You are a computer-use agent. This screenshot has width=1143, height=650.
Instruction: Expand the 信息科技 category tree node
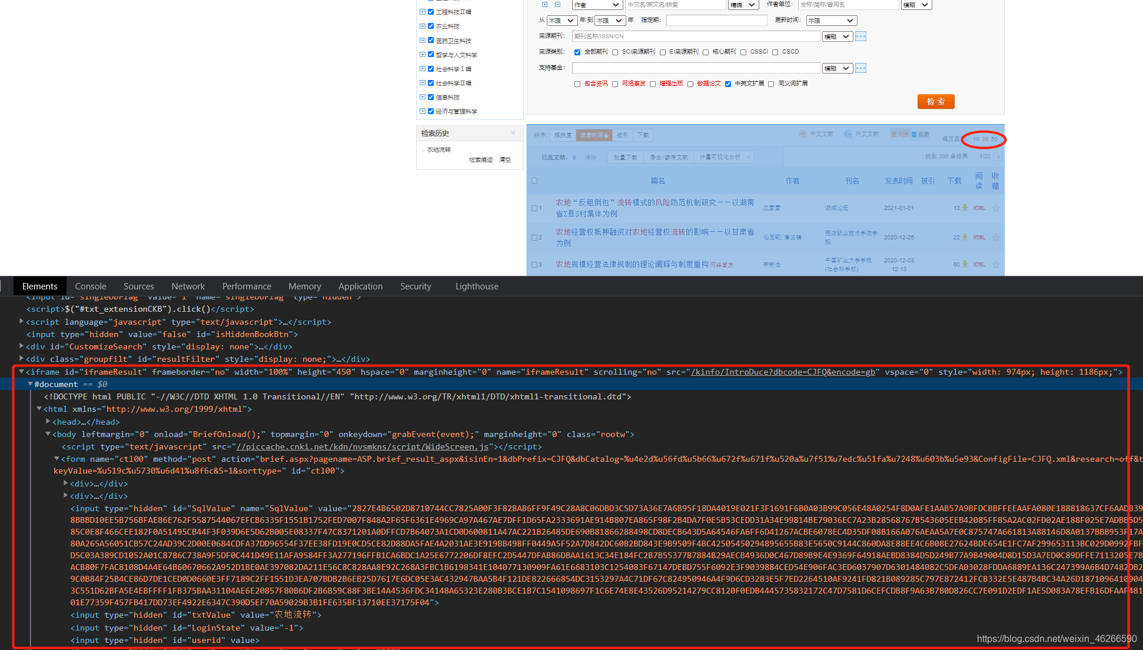[x=423, y=97]
